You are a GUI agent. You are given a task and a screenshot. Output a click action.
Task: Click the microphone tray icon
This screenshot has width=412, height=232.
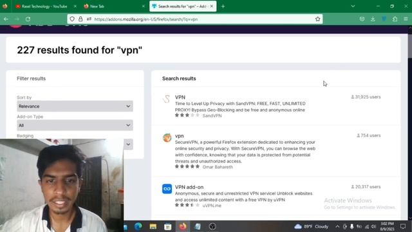[x=352, y=226]
